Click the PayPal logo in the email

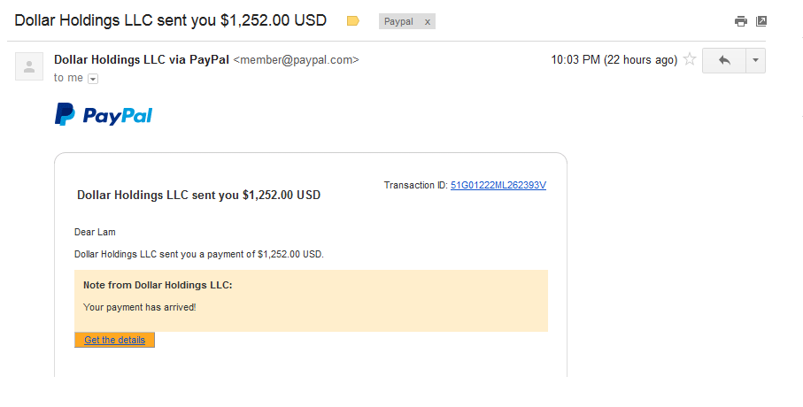104,115
